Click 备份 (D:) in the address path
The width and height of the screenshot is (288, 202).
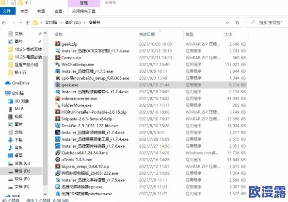point(73,22)
